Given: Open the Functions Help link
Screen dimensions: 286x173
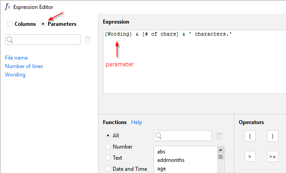Looking at the screenshot, I should click(136, 122).
